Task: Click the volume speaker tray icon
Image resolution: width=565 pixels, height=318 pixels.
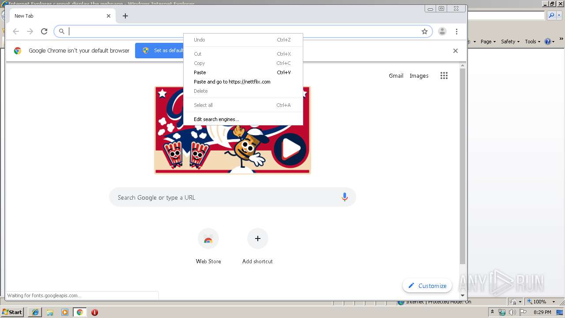Action: coord(512,312)
